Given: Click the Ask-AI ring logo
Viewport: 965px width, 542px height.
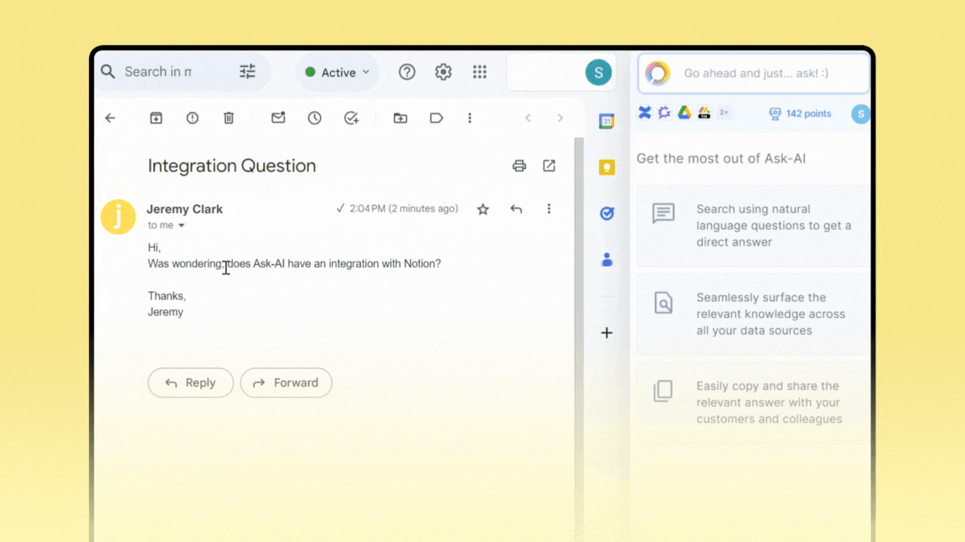Looking at the screenshot, I should 658,73.
